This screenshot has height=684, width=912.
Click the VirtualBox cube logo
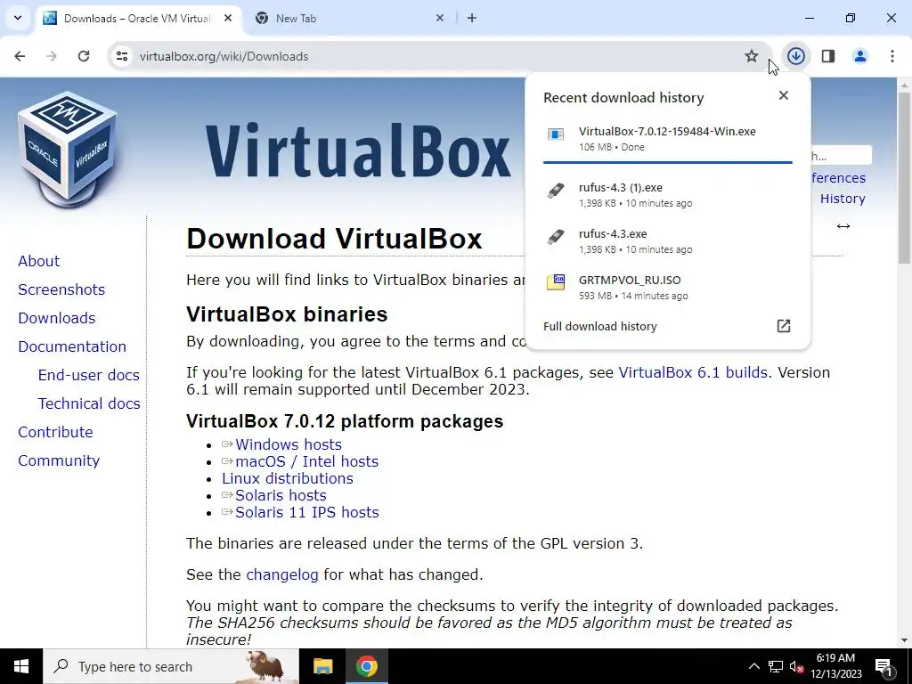tap(68, 150)
